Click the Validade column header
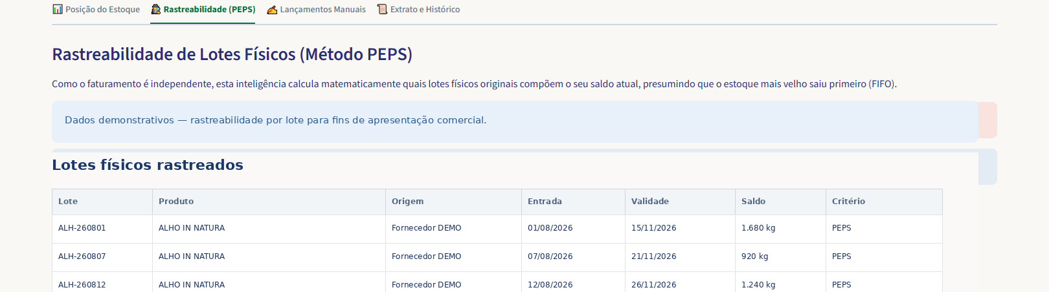1049x292 pixels. coord(681,202)
